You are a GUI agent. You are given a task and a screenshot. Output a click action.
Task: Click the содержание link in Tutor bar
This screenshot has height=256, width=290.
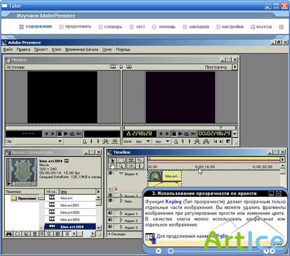(39, 27)
